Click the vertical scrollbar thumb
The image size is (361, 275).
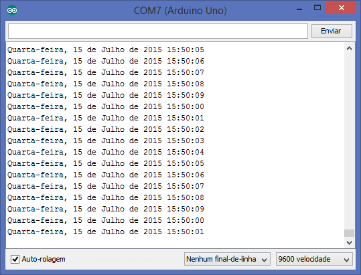pyautogui.click(x=349, y=233)
